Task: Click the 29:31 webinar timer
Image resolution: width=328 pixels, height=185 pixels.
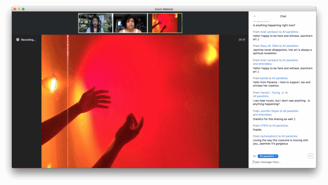Action: (242, 40)
